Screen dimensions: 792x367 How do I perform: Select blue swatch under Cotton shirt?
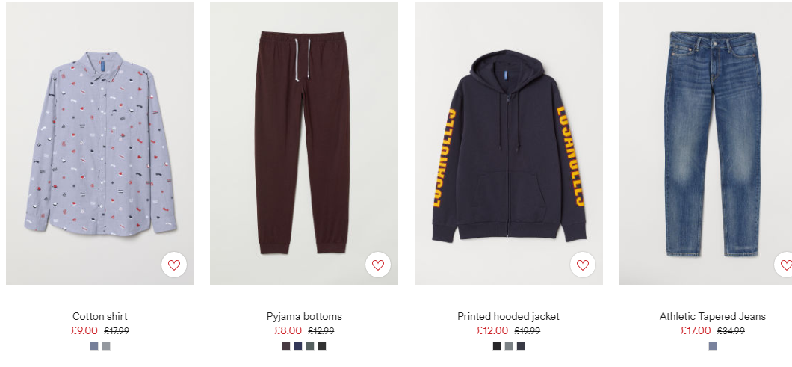tap(94, 346)
